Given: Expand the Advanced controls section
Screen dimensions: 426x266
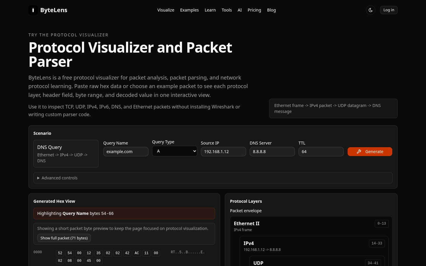Looking at the screenshot, I should click(213, 178).
